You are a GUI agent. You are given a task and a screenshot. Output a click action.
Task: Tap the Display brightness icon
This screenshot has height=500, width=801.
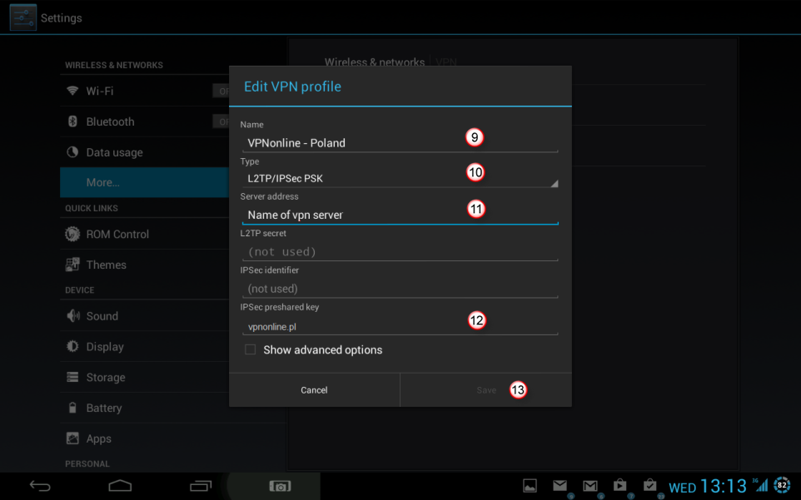click(x=72, y=346)
